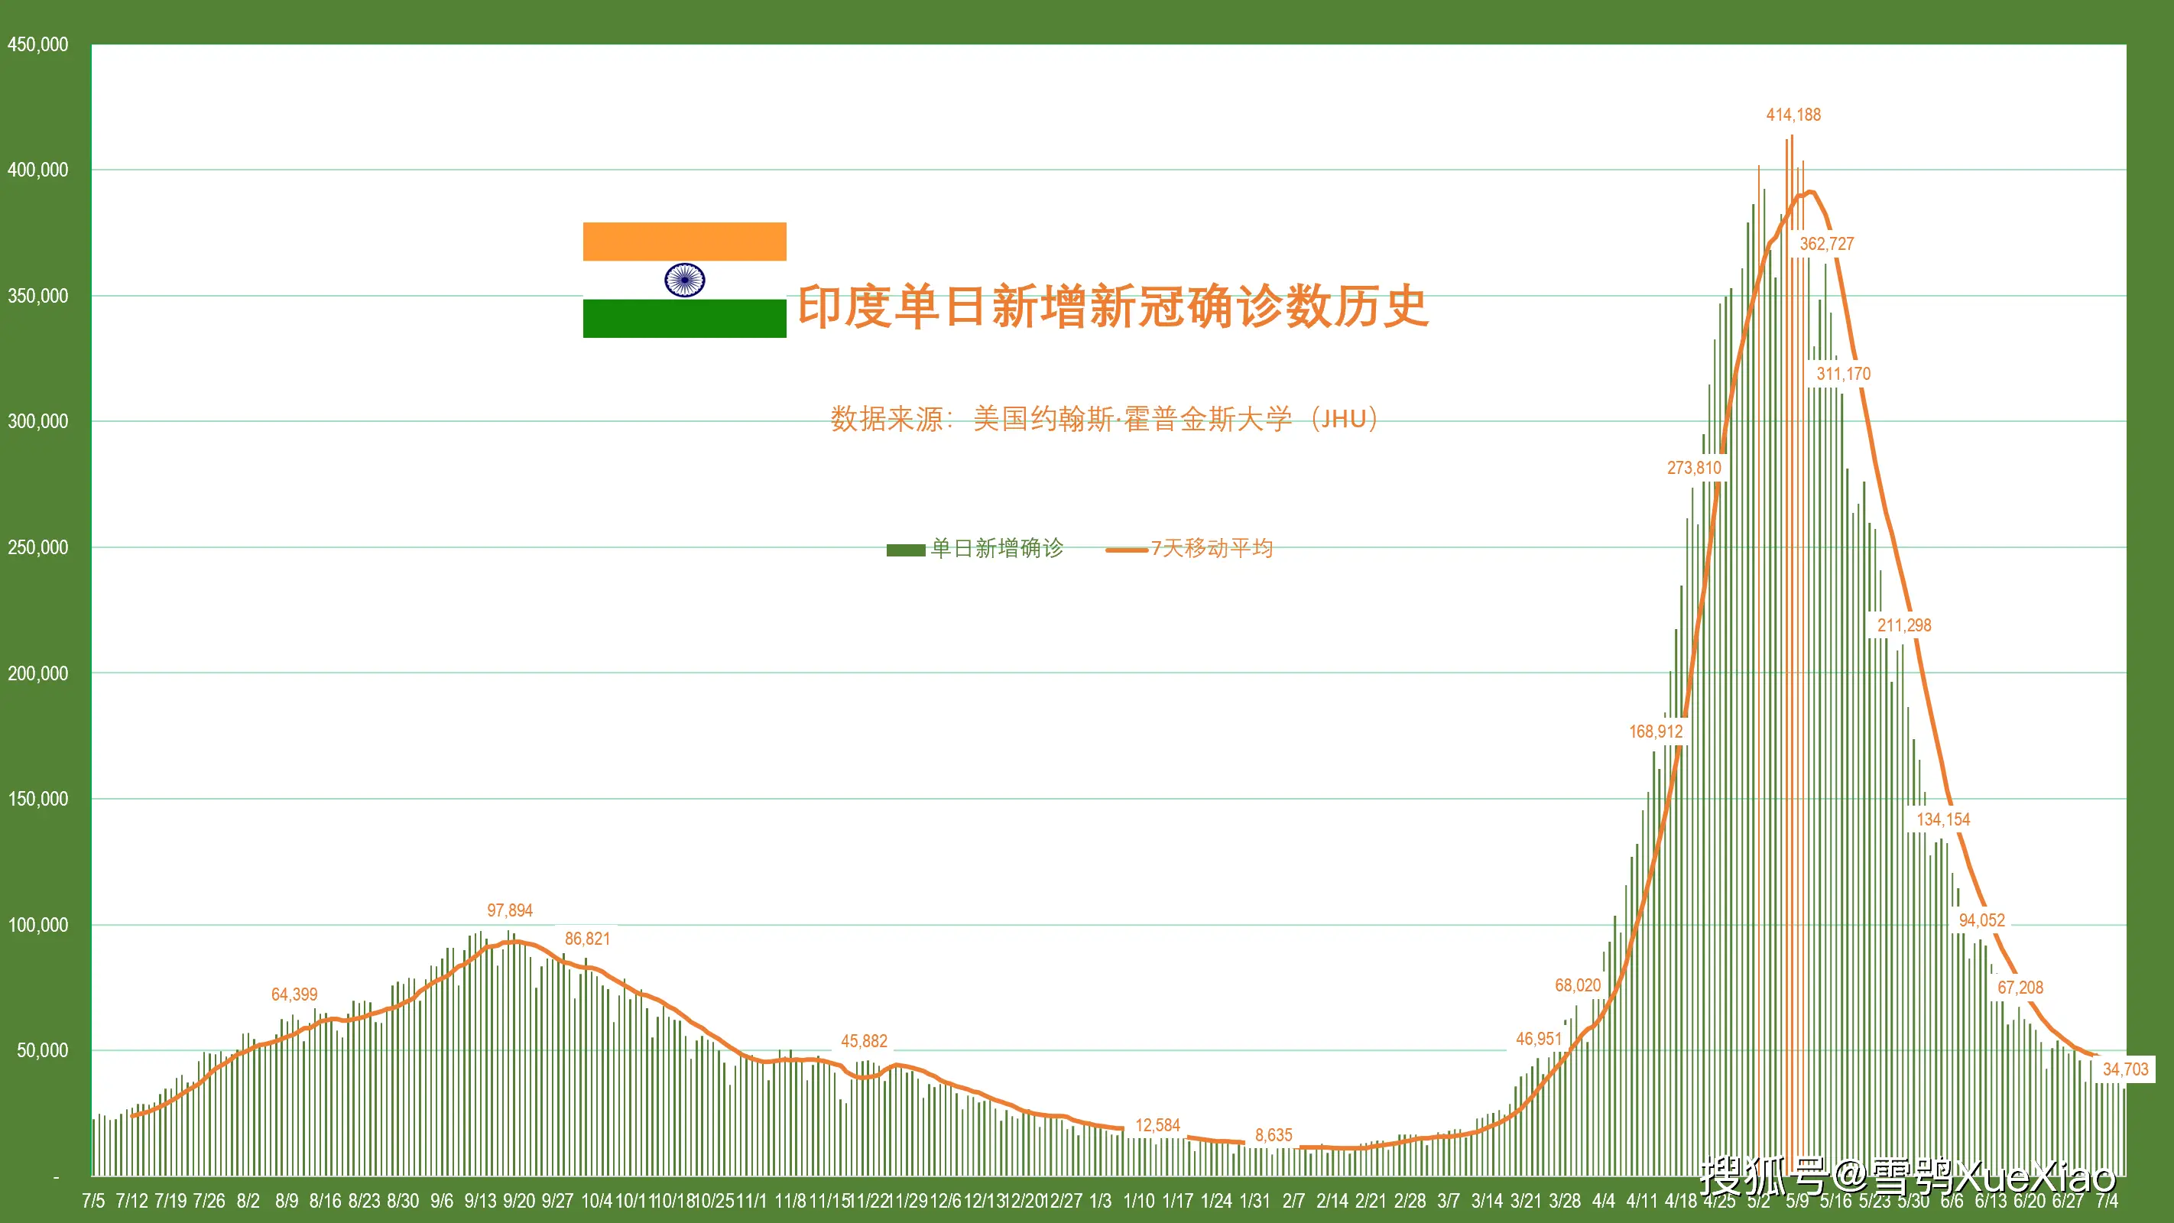2174x1223 pixels.
Task: Click the 450,000 y-axis label
Action: [38, 45]
